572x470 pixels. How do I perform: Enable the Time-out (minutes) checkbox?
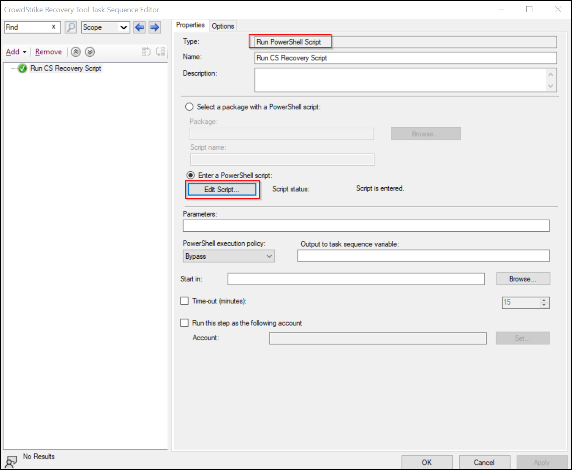(x=185, y=301)
